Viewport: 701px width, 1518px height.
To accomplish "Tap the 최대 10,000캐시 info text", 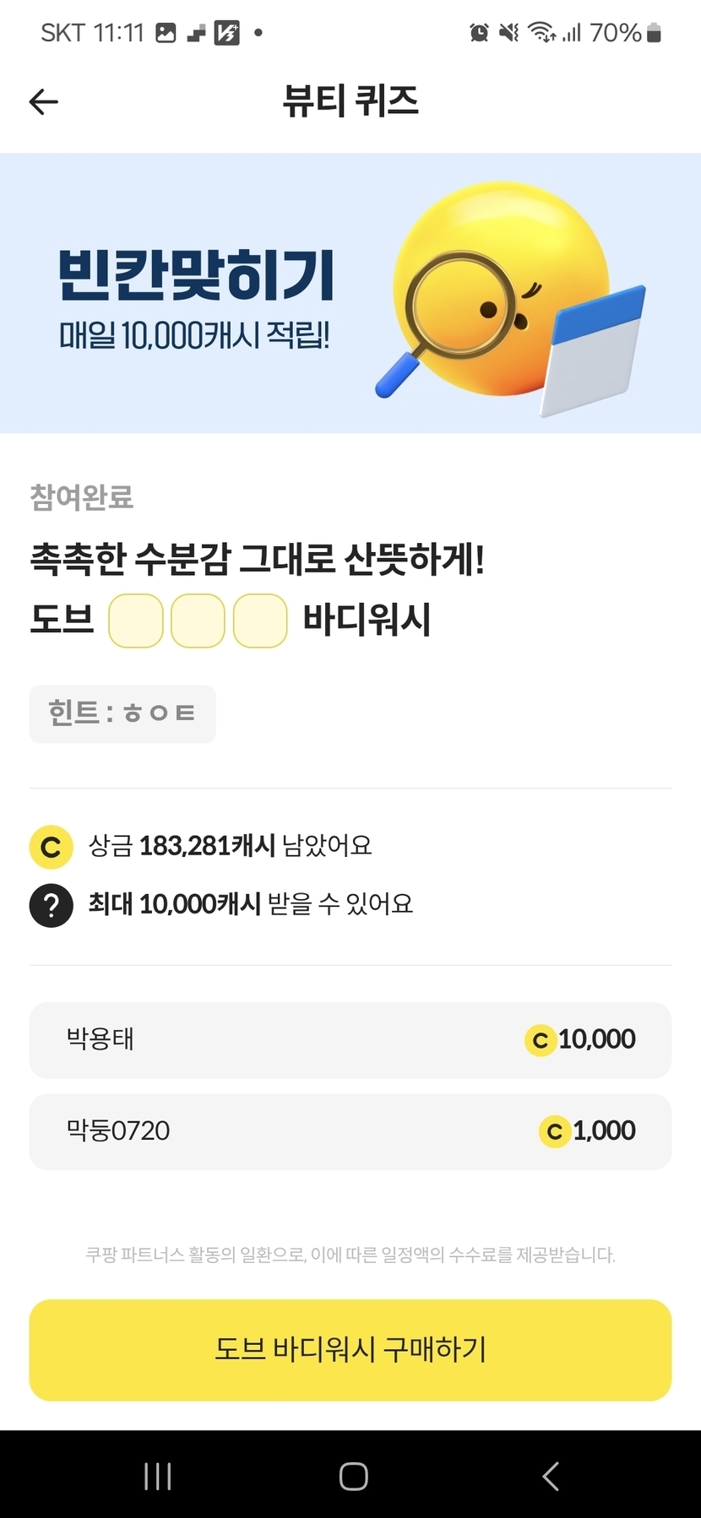I will click(x=251, y=904).
